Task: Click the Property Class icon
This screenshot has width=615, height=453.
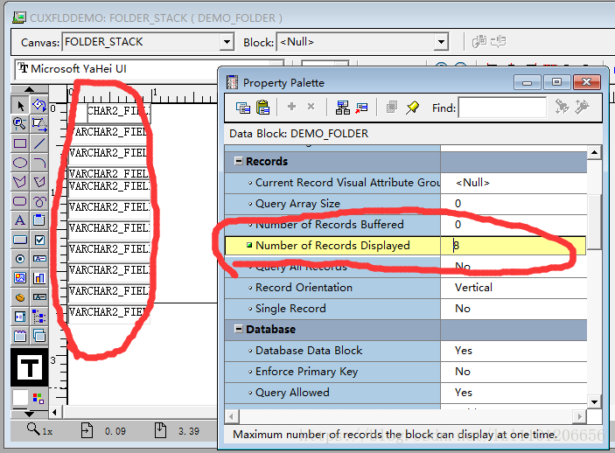Action: tap(343, 107)
